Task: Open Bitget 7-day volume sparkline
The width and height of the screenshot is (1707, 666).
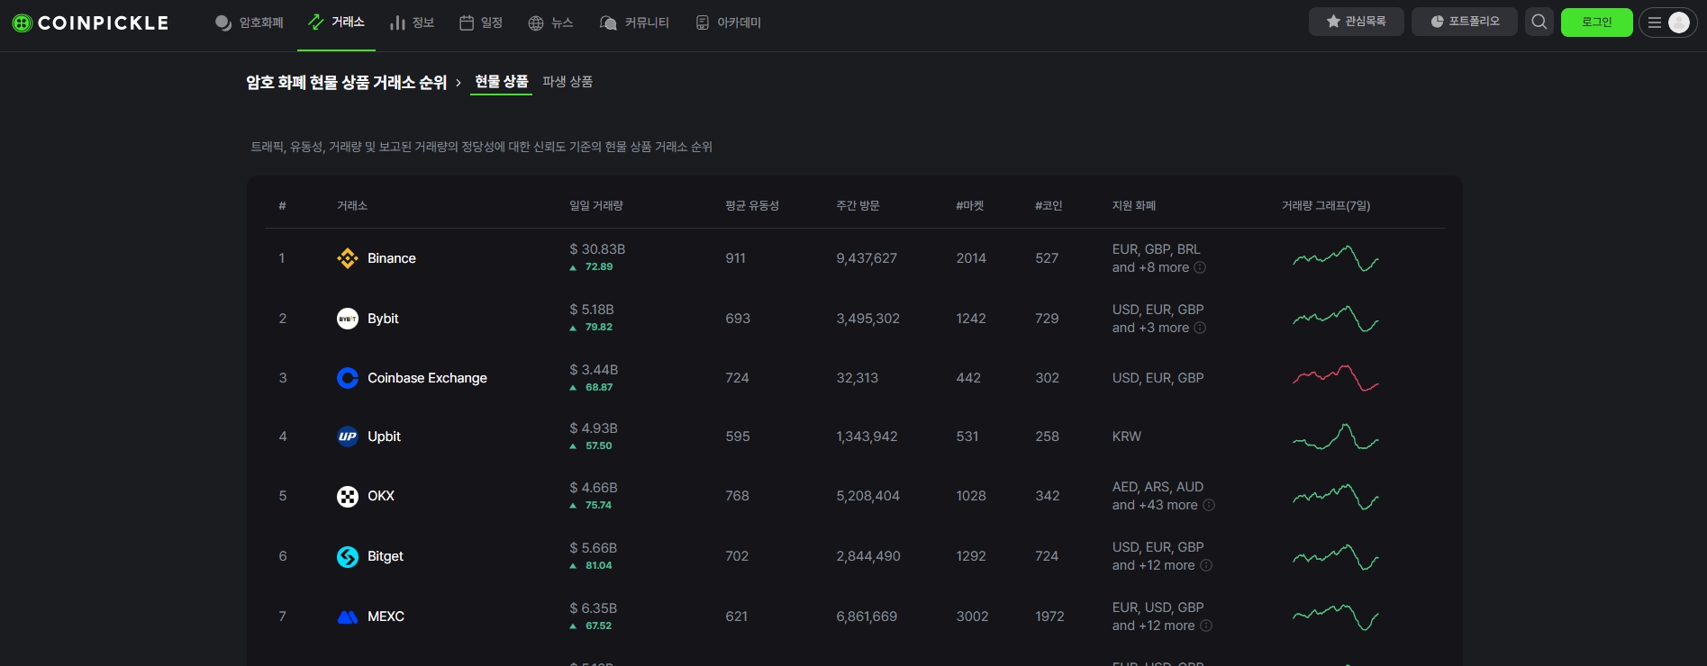Action: click(1336, 556)
